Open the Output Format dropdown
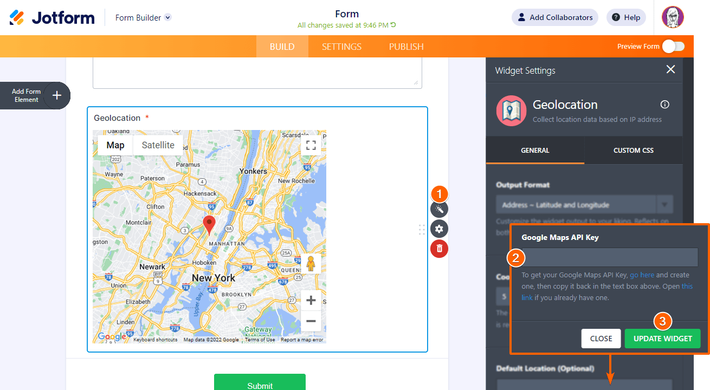 (584, 205)
